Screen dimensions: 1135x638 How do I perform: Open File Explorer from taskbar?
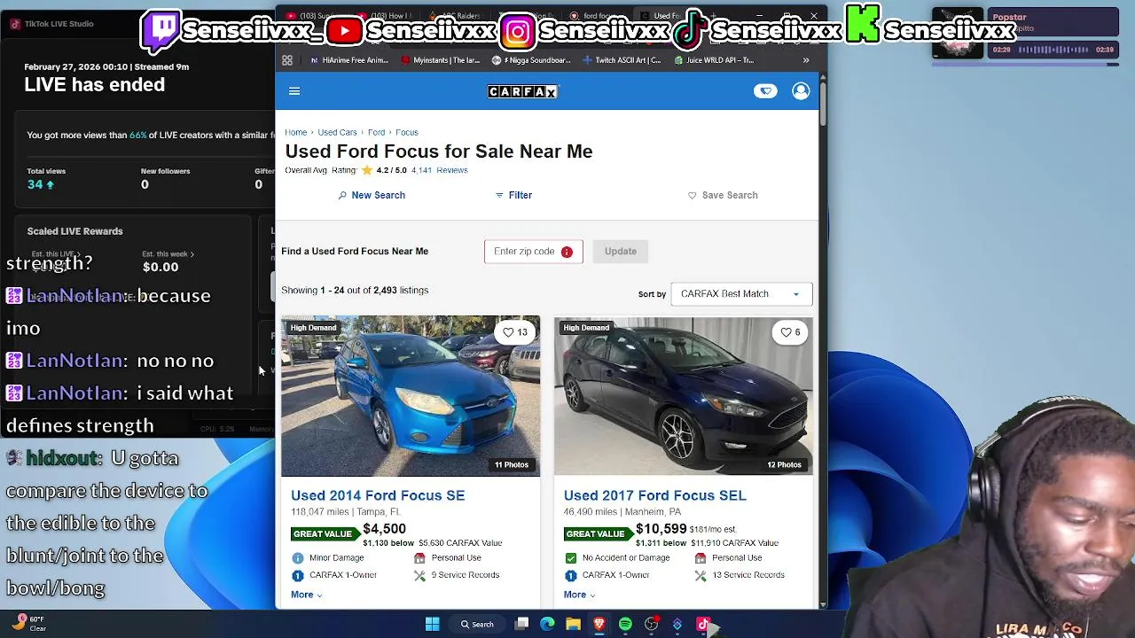(x=573, y=625)
